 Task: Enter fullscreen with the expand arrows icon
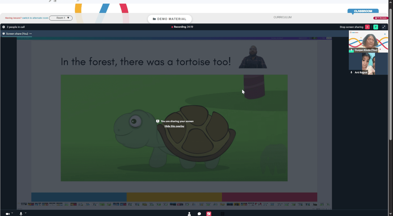pyautogui.click(x=384, y=27)
